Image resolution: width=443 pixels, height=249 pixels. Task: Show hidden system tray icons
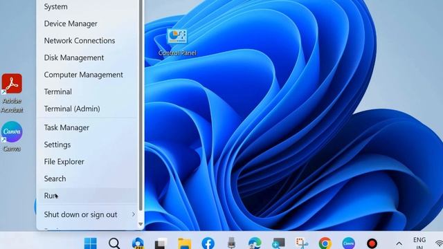(x=399, y=243)
